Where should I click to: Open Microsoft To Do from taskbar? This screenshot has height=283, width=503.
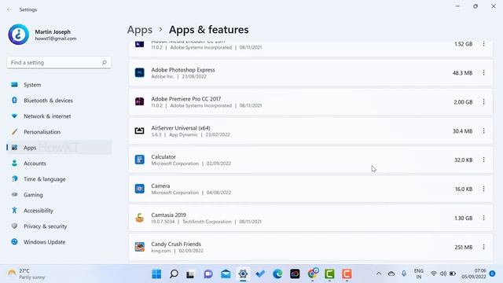(260, 274)
